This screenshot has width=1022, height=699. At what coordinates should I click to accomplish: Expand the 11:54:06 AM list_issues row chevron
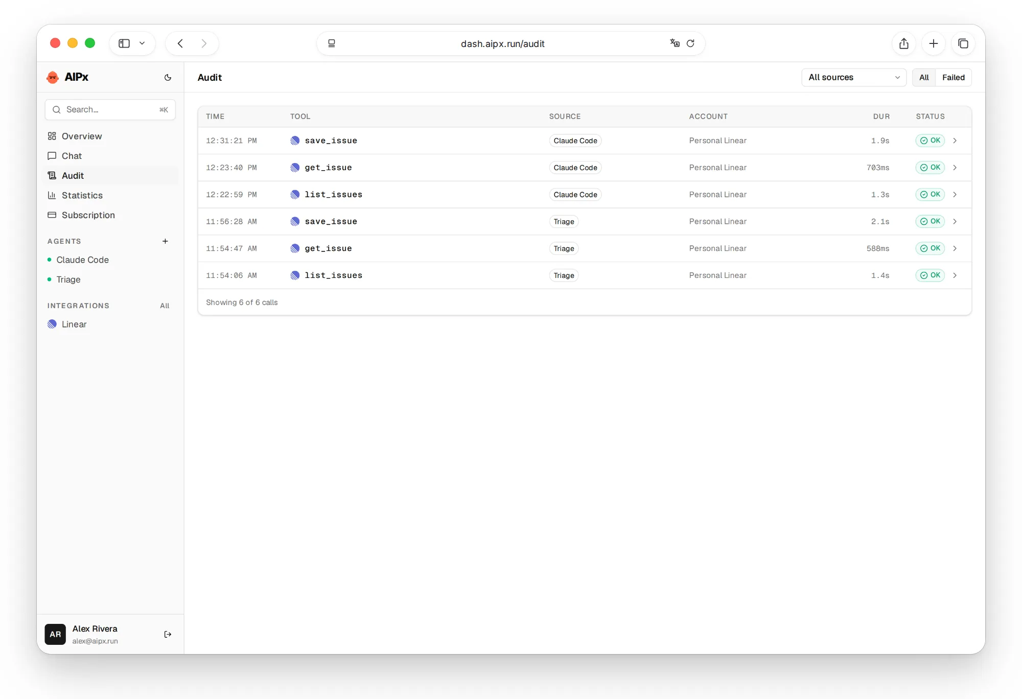point(955,275)
